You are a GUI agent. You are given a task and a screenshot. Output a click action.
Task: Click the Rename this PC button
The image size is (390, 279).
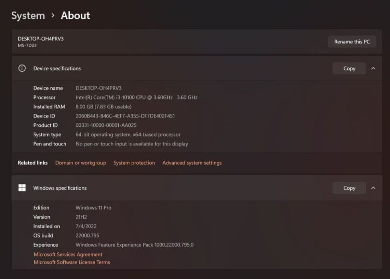pos(352,41)
